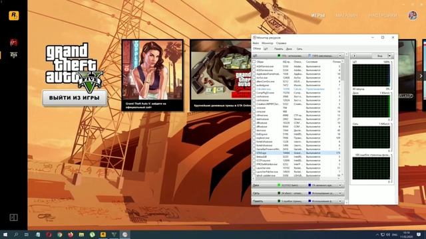
Task: Open taskbar search magnifier
Action: pos(16,234)
